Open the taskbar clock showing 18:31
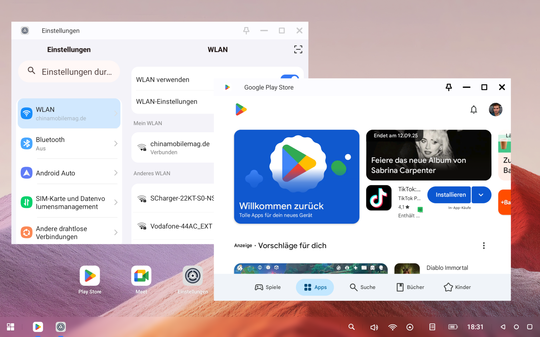Viewport: 540px width, 337px height. [x=475, y=327]
